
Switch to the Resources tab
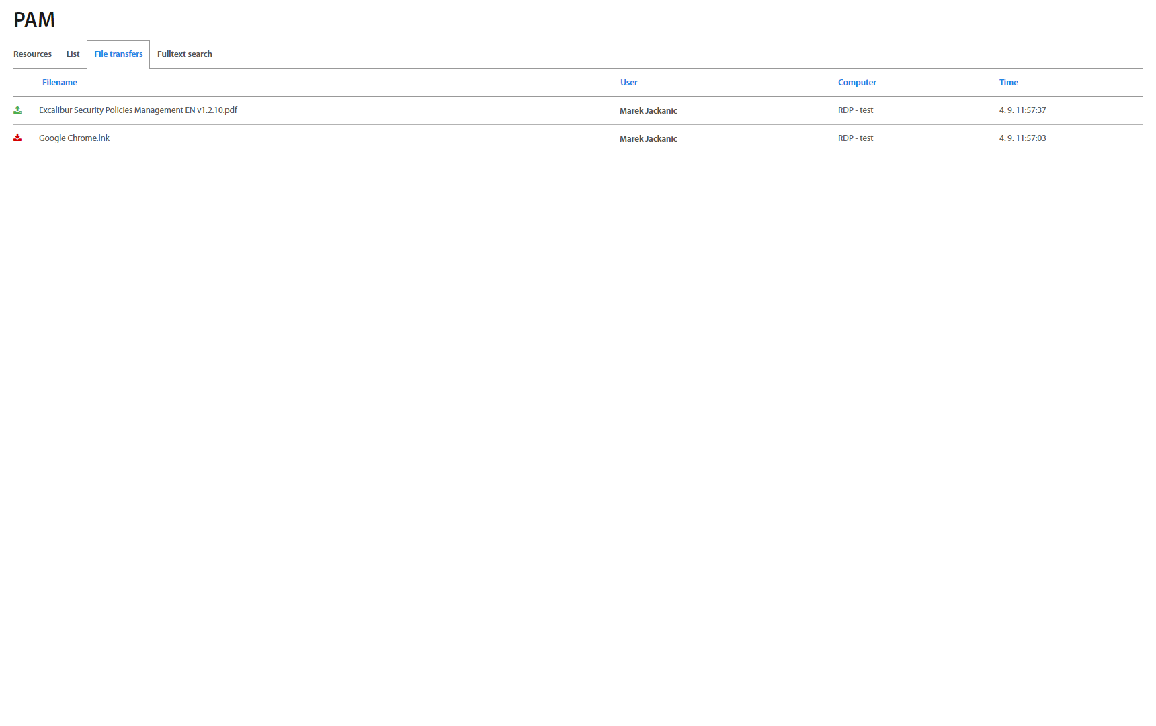pos(32,54)
